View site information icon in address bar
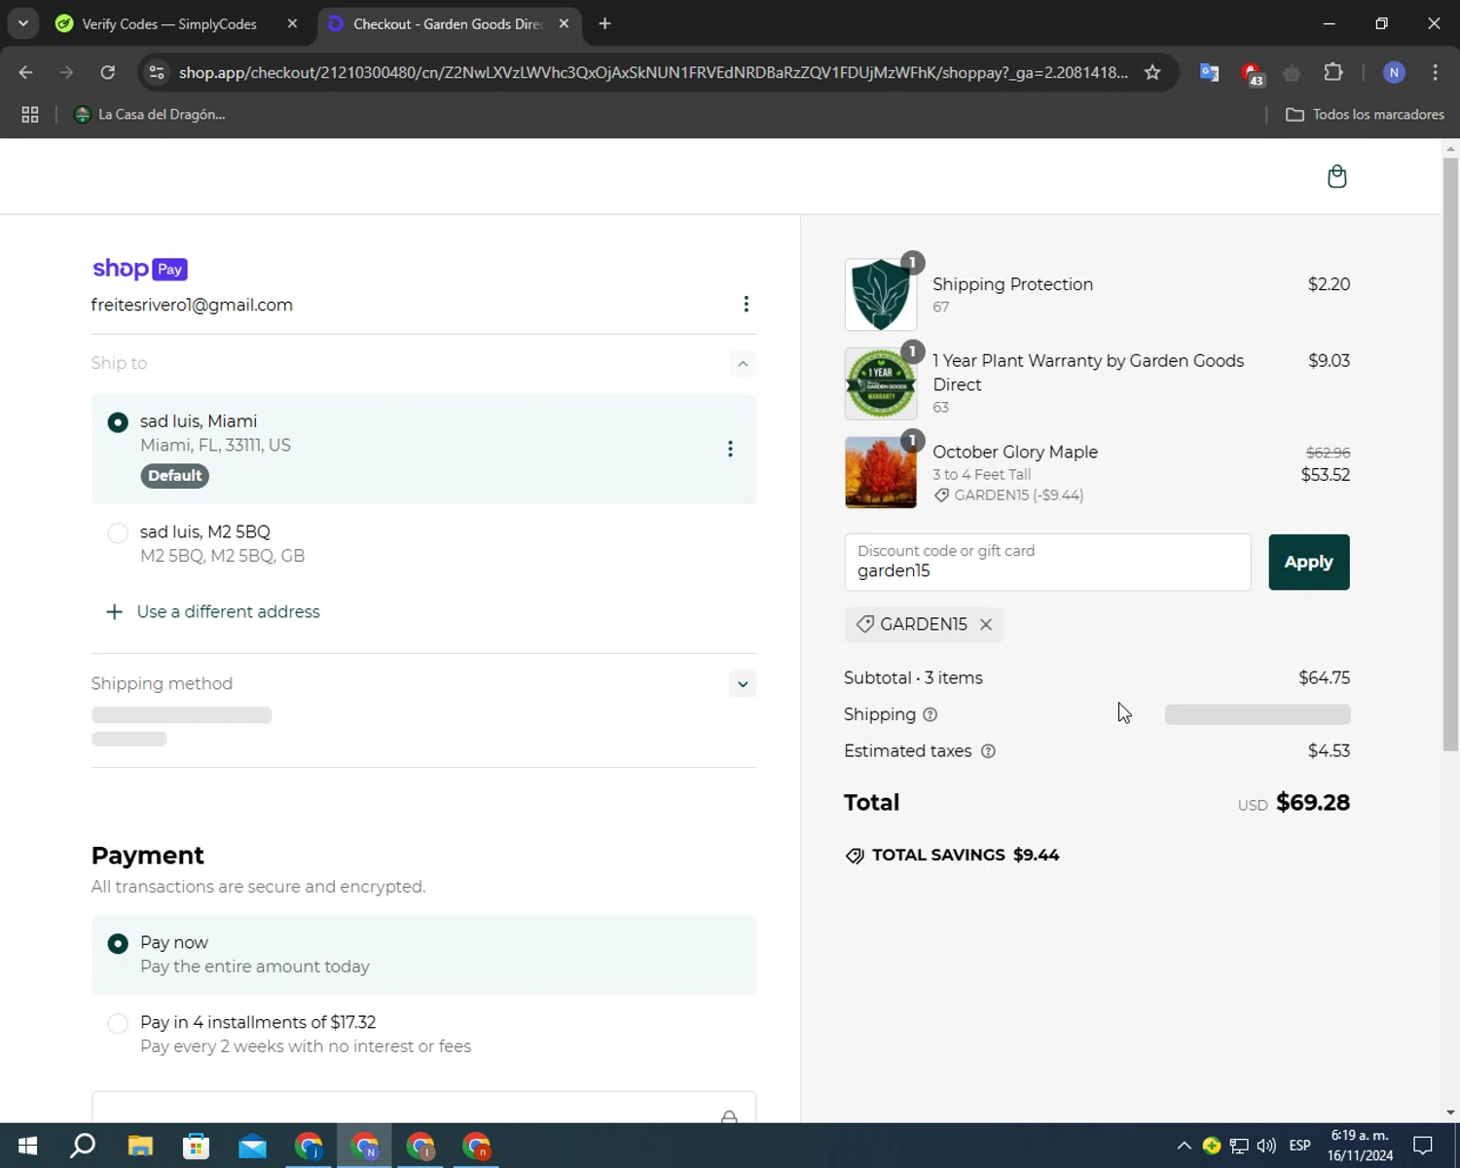Screen dimensions: 1460x1168 (156, 72)
